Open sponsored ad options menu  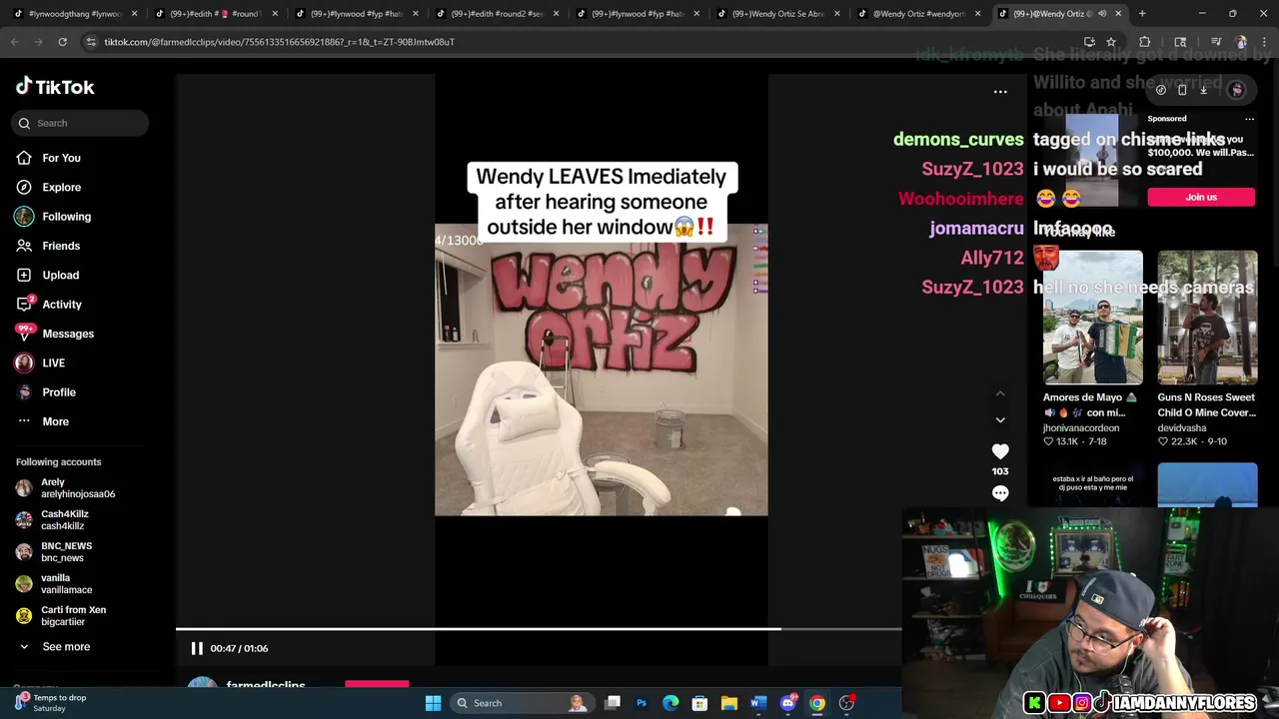click(x=1249, y=119)
